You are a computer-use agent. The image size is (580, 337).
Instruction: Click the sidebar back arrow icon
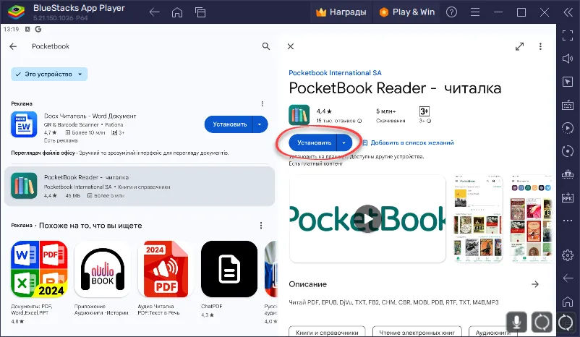568,278
